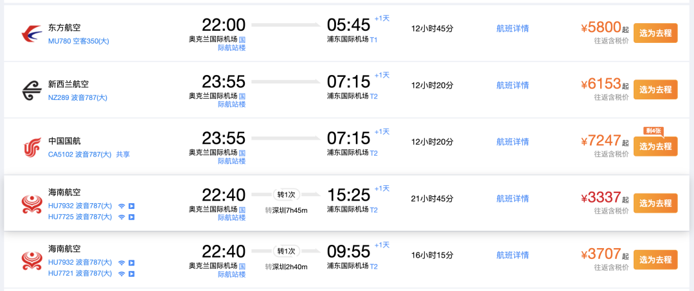Expand 航班详情 for the 16小时15分 Hainan flight
694x291 pixels.
513,255
